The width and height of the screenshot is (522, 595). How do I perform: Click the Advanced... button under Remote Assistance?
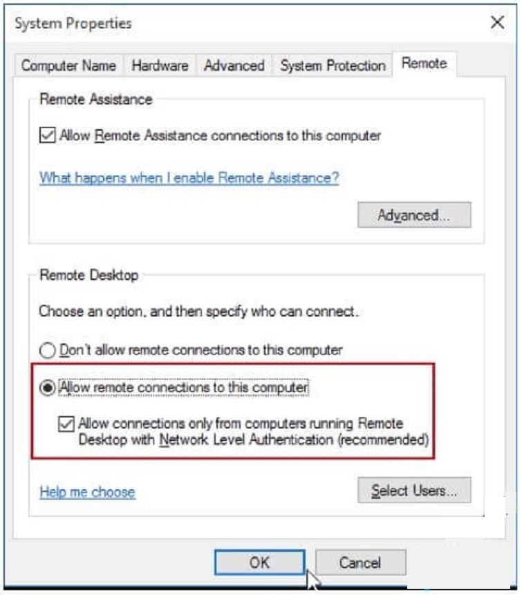(x=413, y=215)
